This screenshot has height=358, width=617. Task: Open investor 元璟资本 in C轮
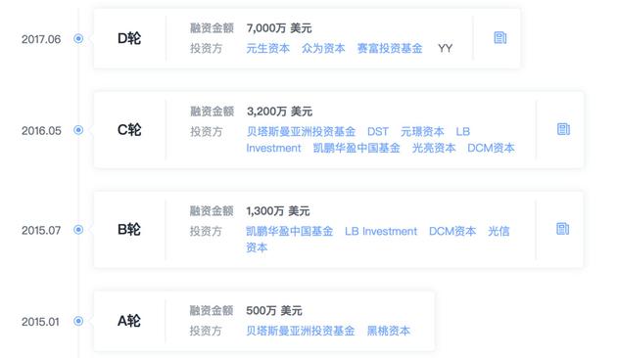422,132
